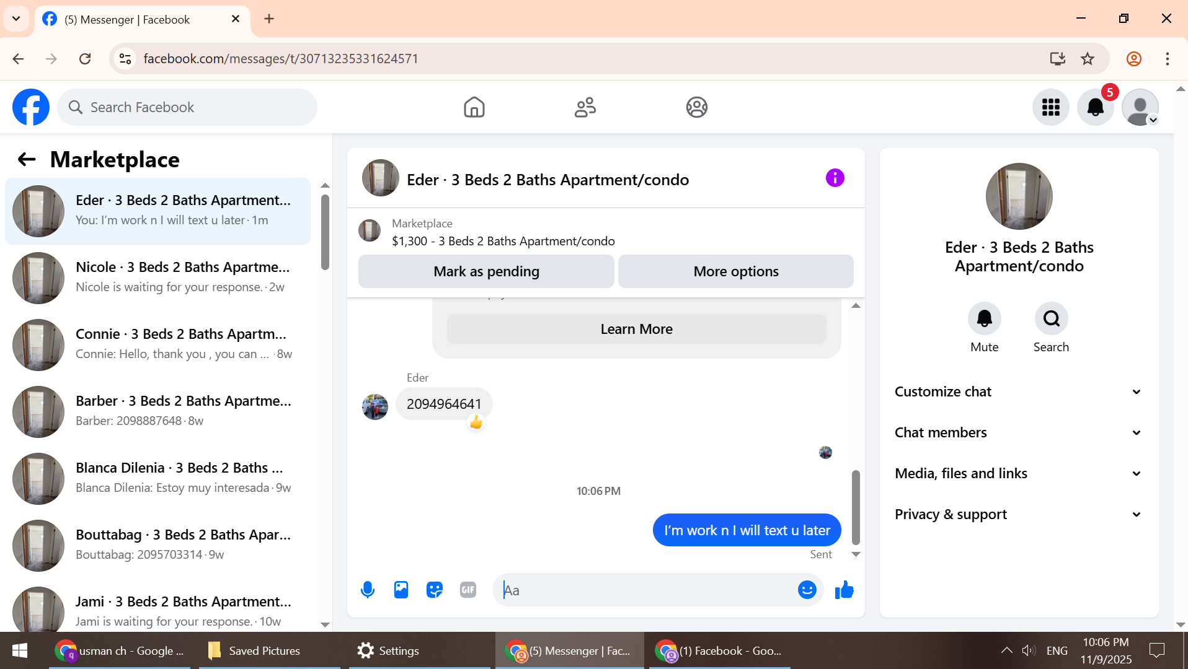The width and height of the screenshot is (1188, 669).
Task: Open the notifications bell with 5 badge
Action: [x=1096, y=107]
